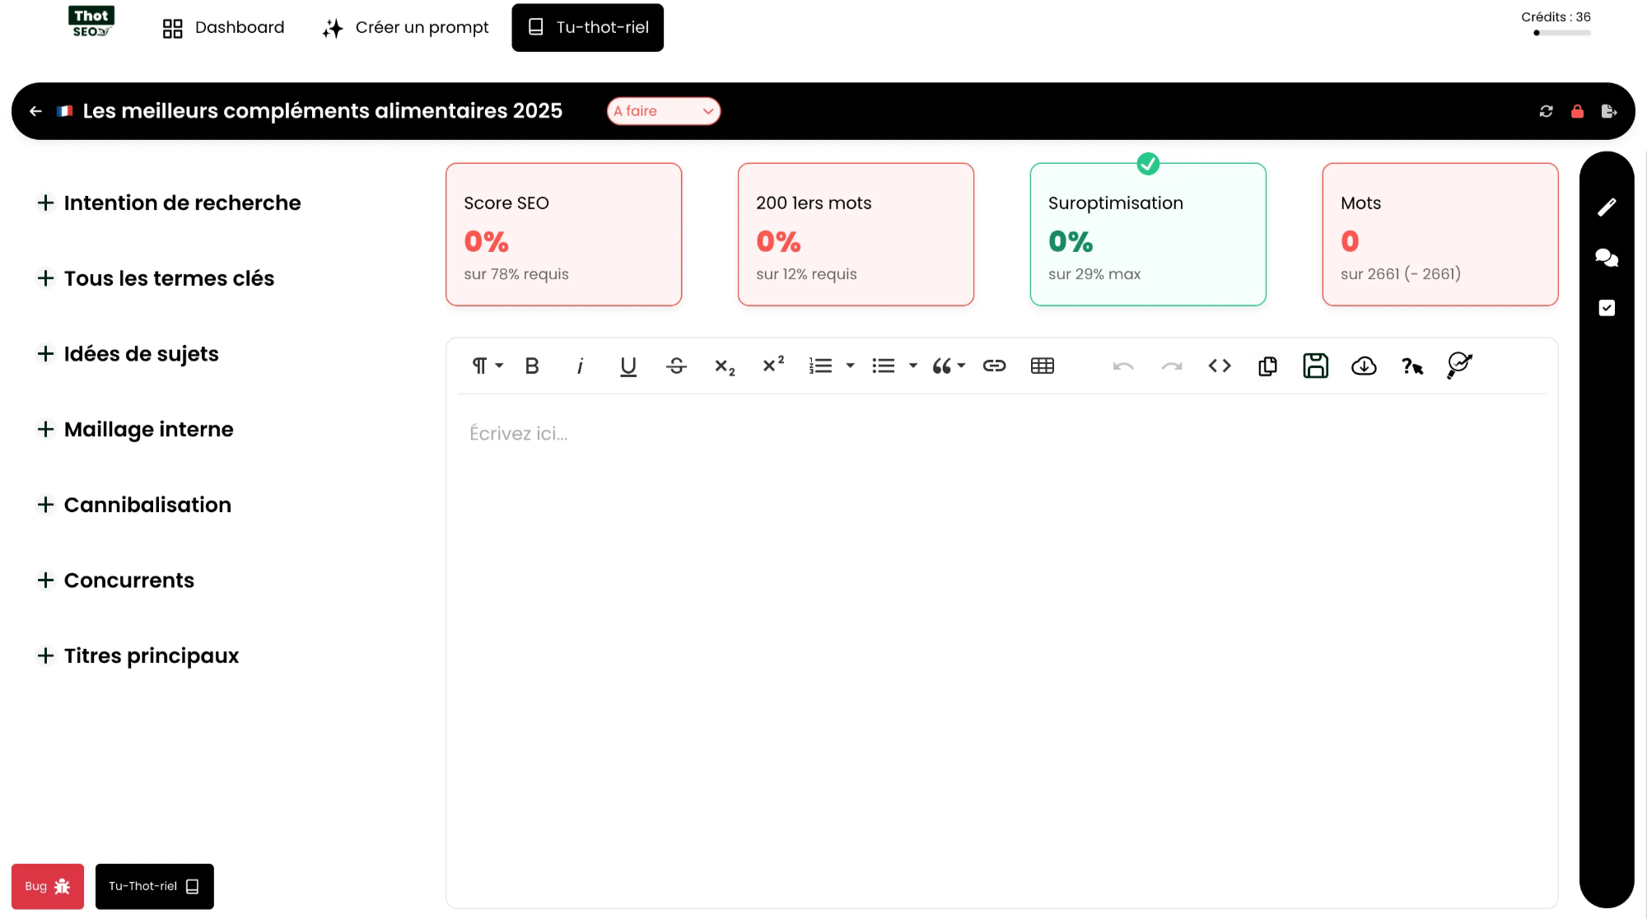Viewport: 1647px width, 919px height.
Task: Click the red lock icon
Action: pos(1577,111)
